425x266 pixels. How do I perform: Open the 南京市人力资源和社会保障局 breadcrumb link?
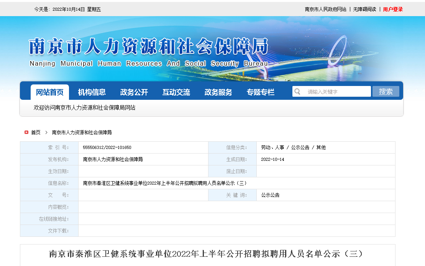coord(82,132)
